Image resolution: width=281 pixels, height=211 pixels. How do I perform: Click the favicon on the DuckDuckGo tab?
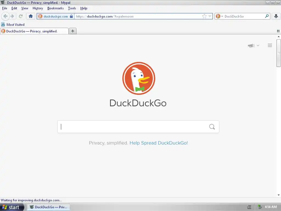click(x=3, y=31)
